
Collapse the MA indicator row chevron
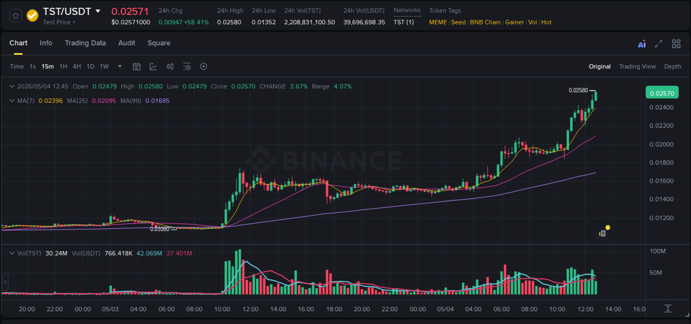click(x=12, y=101)
